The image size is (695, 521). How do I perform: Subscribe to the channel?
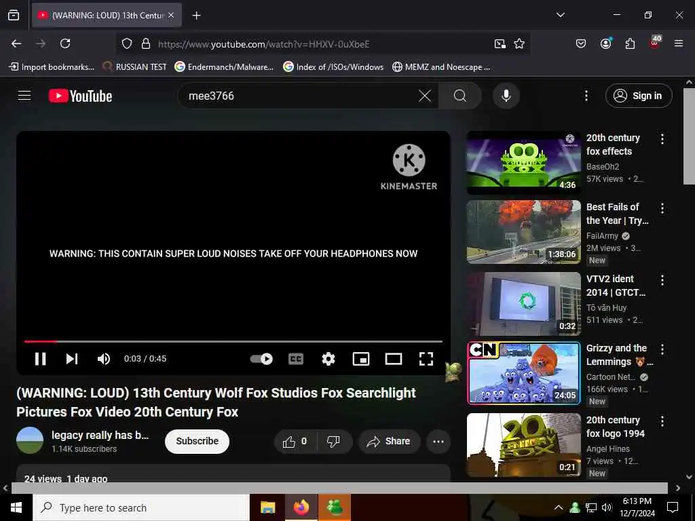click(198, 441)
